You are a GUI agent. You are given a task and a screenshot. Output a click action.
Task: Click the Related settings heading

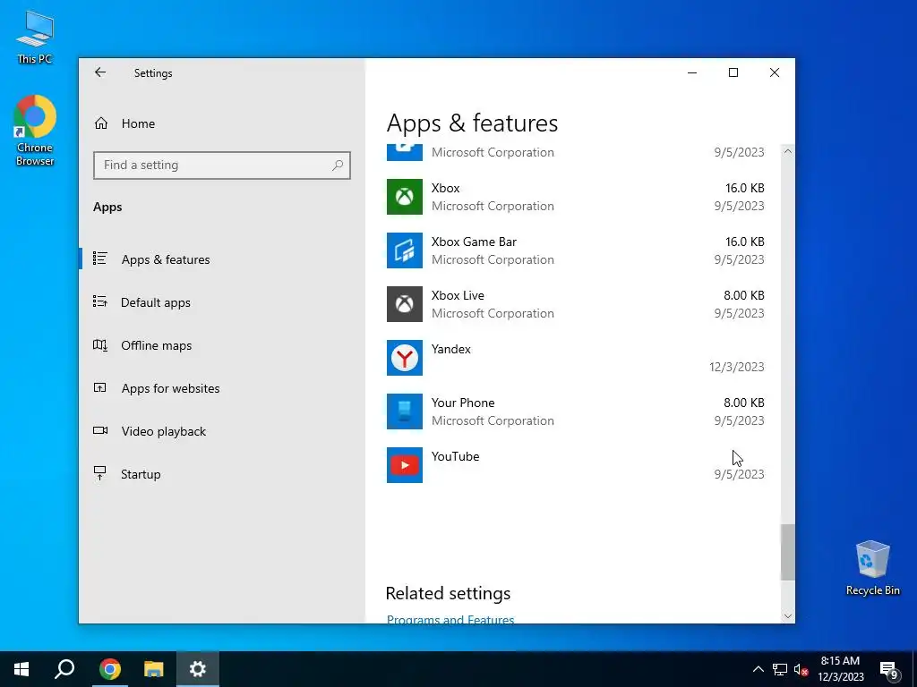click(448, 594)
